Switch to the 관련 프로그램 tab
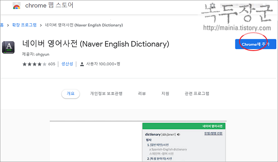 197,94
